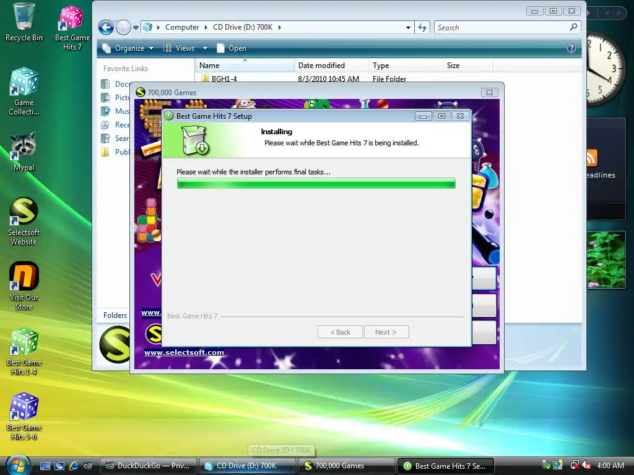Sort by Type column header
Viewport: 634px width, 475px height.
click(x=406, y=66)
